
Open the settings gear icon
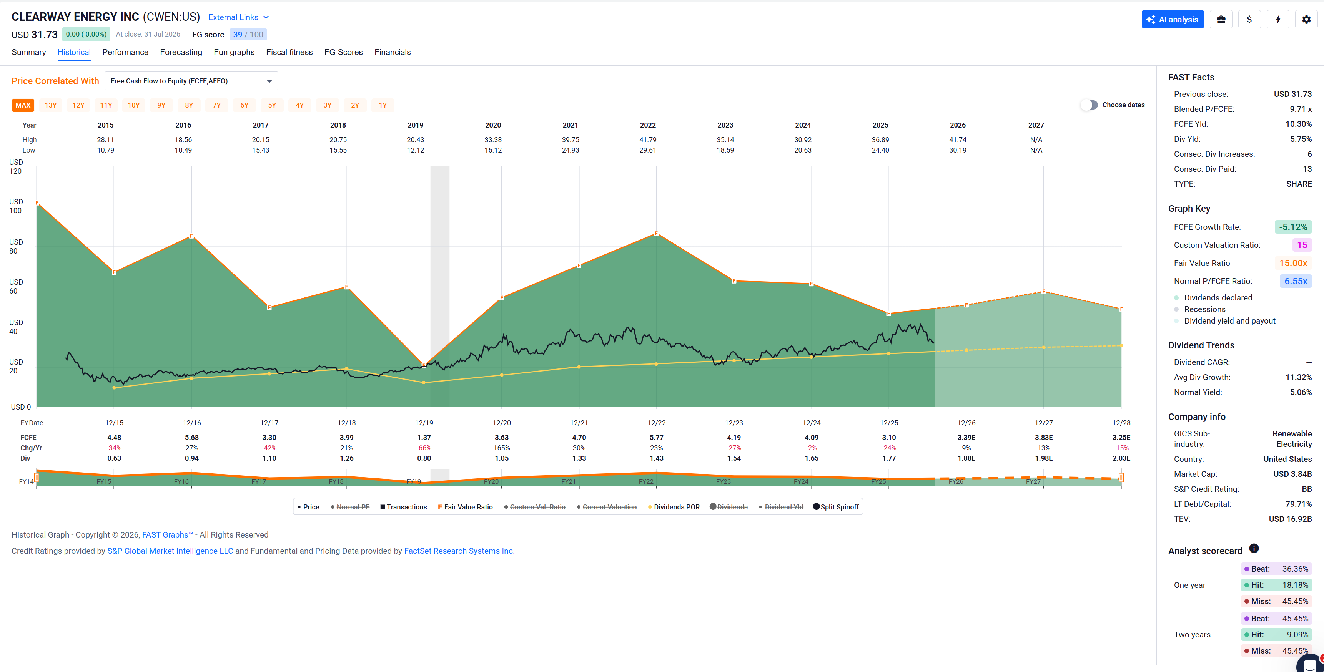point(1306,20)
